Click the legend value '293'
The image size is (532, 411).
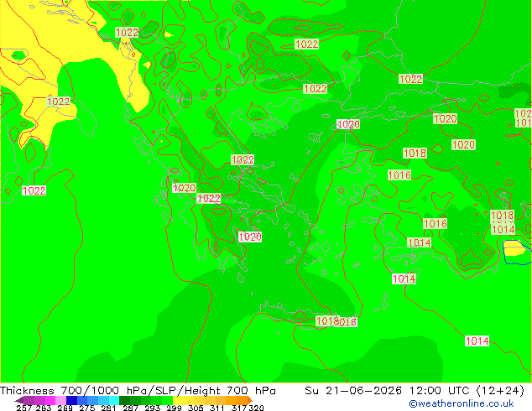(x=153, y=408)
